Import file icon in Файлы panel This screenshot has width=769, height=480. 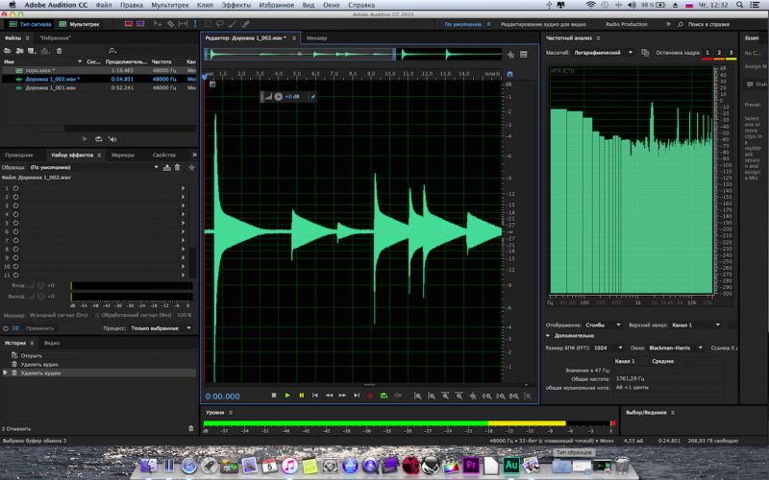(x=19, y=51)
